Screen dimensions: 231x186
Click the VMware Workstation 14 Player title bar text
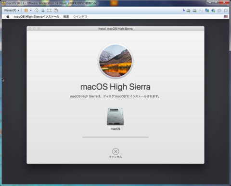51,3
